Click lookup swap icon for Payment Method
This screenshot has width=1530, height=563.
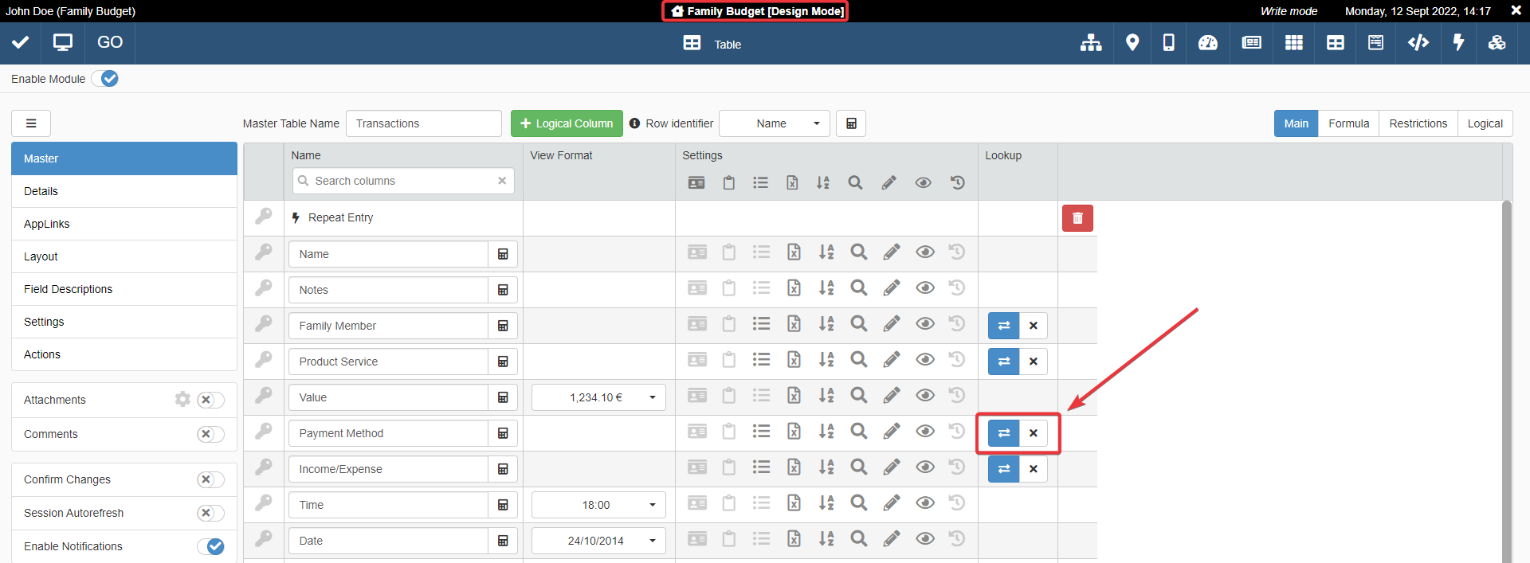click(1003, 433)
